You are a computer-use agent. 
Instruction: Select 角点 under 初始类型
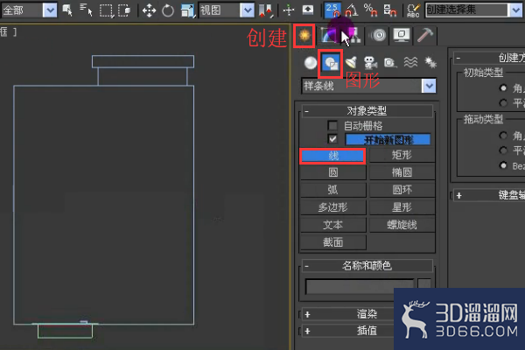coord(503,88)
